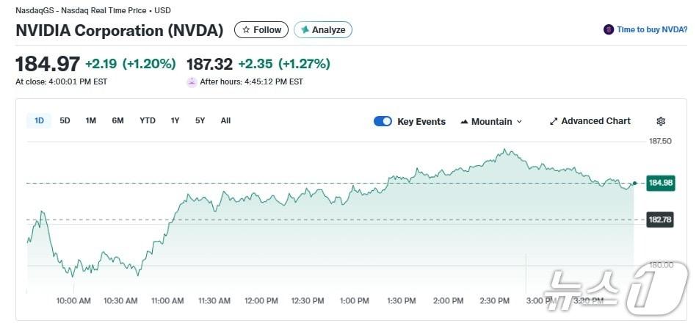
Task: Toggle the Key Events switch
Action: 383,121
